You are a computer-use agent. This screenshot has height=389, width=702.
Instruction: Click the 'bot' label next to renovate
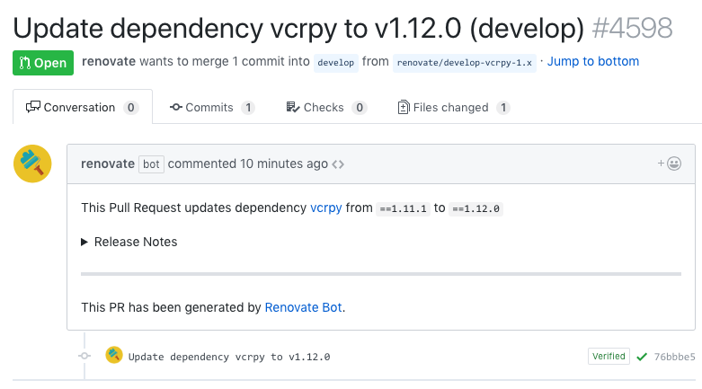coord(151,164)
